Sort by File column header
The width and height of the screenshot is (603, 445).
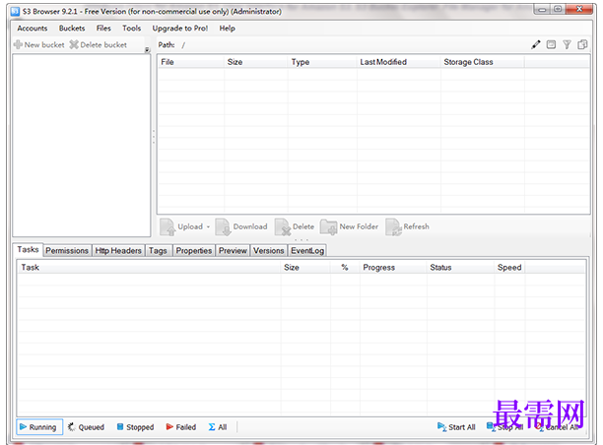tap(191, 62)
